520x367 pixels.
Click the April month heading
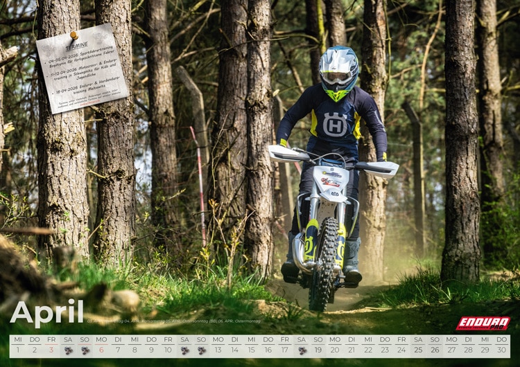(46, 313)
